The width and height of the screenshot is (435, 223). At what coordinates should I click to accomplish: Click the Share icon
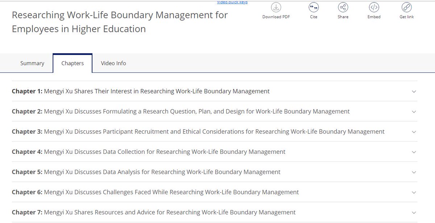point(343,8)
